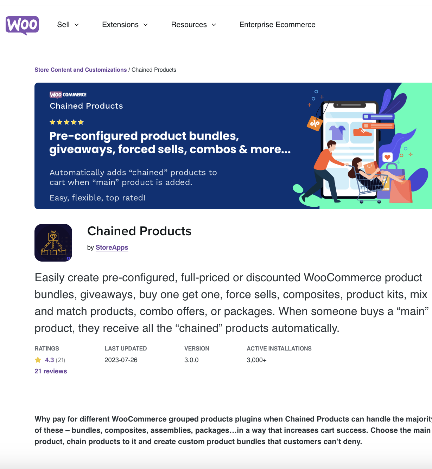
Task: Open the Store Content and Customizations breadcrumb link
Action: 80,70
